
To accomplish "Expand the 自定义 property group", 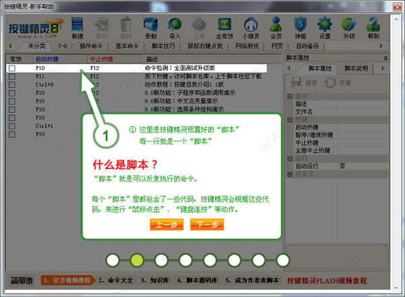I will click(x=290, y=174).
